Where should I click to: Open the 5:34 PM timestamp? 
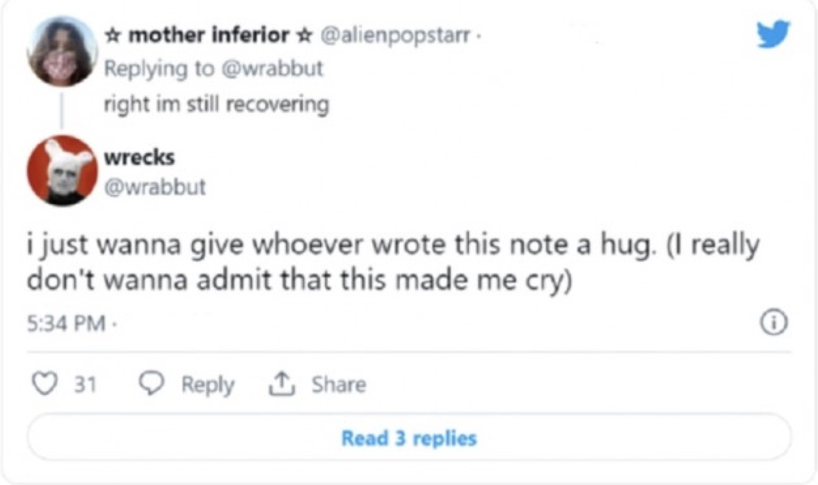pyautogui.click(x=66, y=323)
